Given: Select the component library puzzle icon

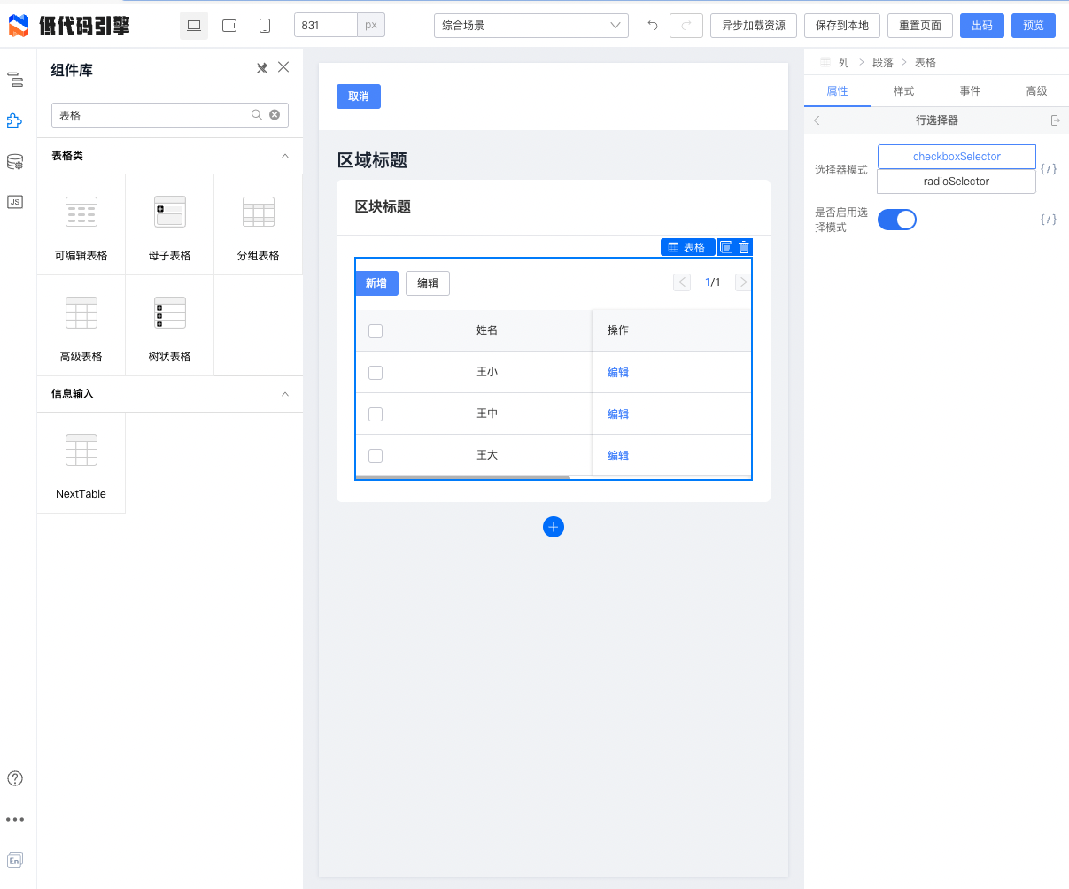Looking at the screenshot, I should (15, 120).
